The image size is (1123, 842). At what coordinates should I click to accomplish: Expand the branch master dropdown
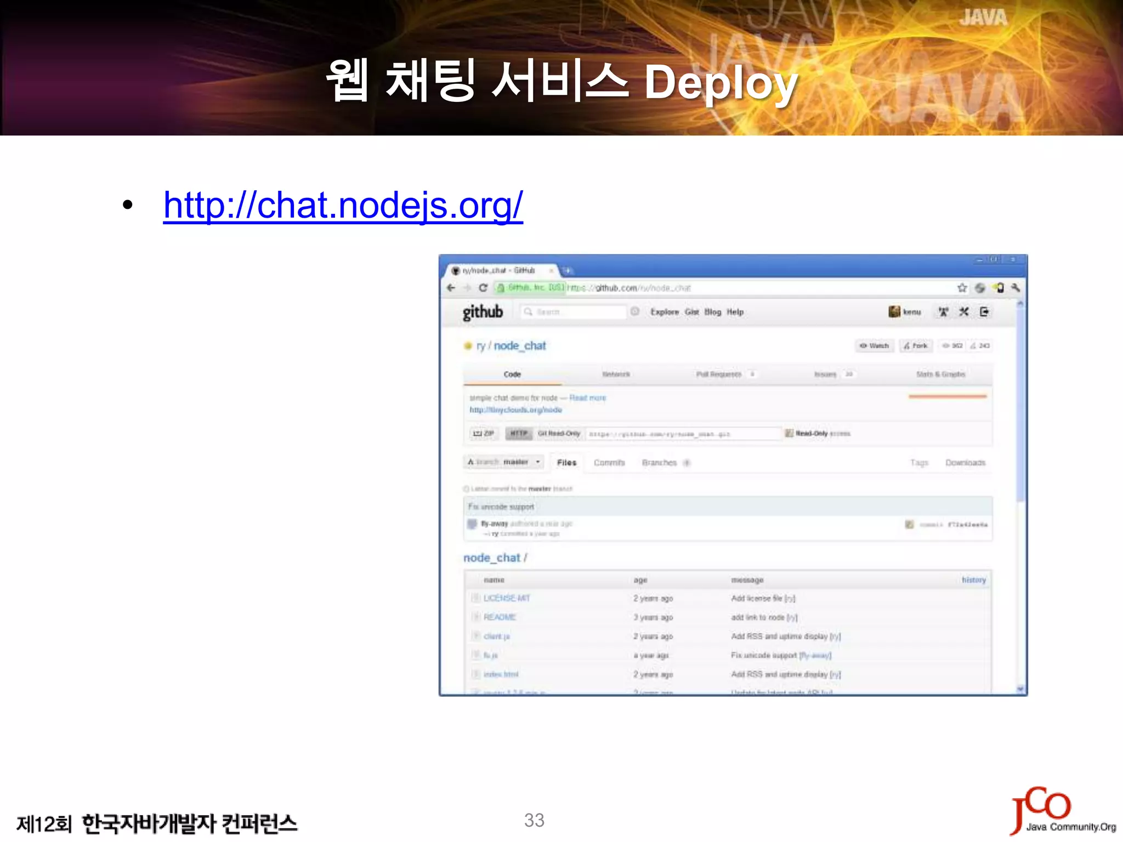click(503, 462)
